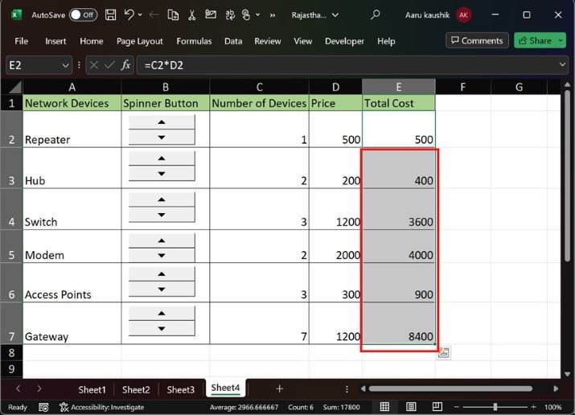Screen dimensions: 575x415
Task: Select Total Cost cell showing 3600
Action: tap(399, 209)
